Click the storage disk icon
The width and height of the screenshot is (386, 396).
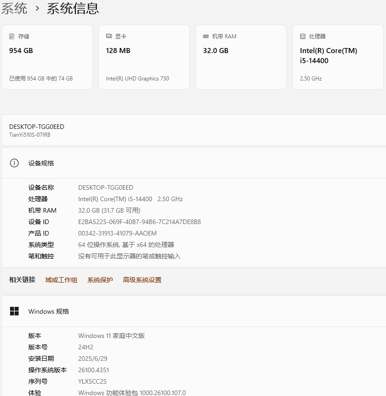11,37
